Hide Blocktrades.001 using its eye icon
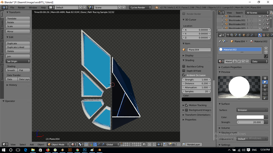Screen dimensions: 273x153 point(260,20)
